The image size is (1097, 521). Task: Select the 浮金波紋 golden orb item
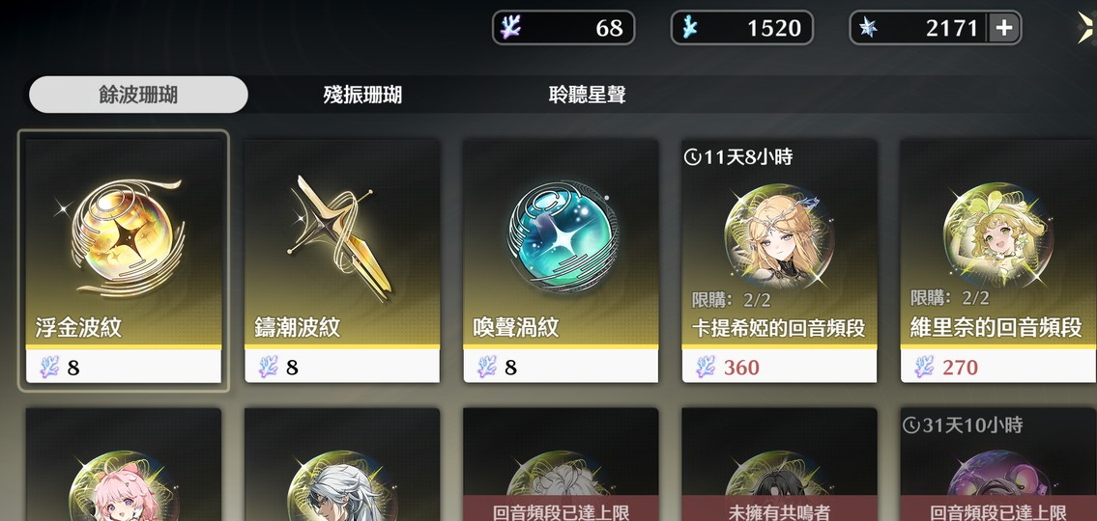pos(123,260)
